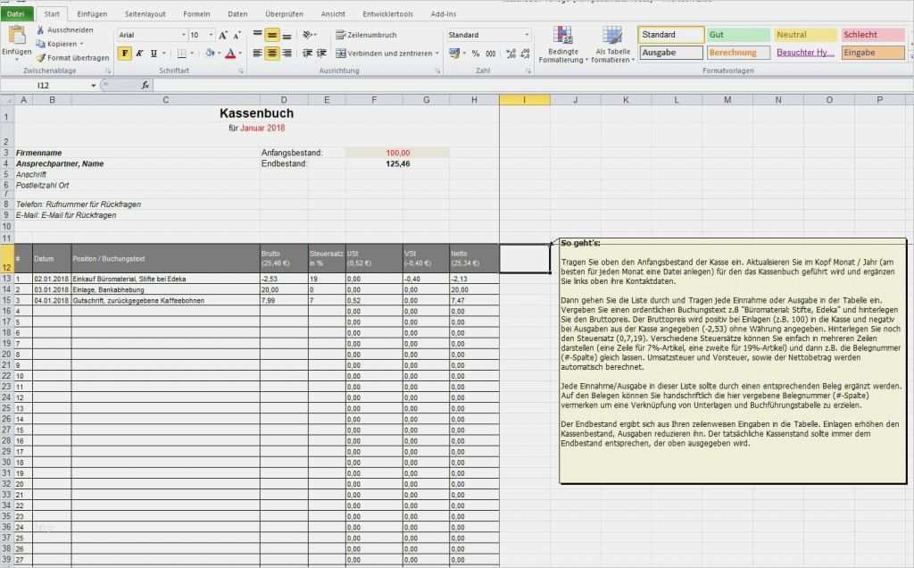This screenshot has width=914, height=568.
Task: Open the border style dropdown
Action: coord(193,53)
